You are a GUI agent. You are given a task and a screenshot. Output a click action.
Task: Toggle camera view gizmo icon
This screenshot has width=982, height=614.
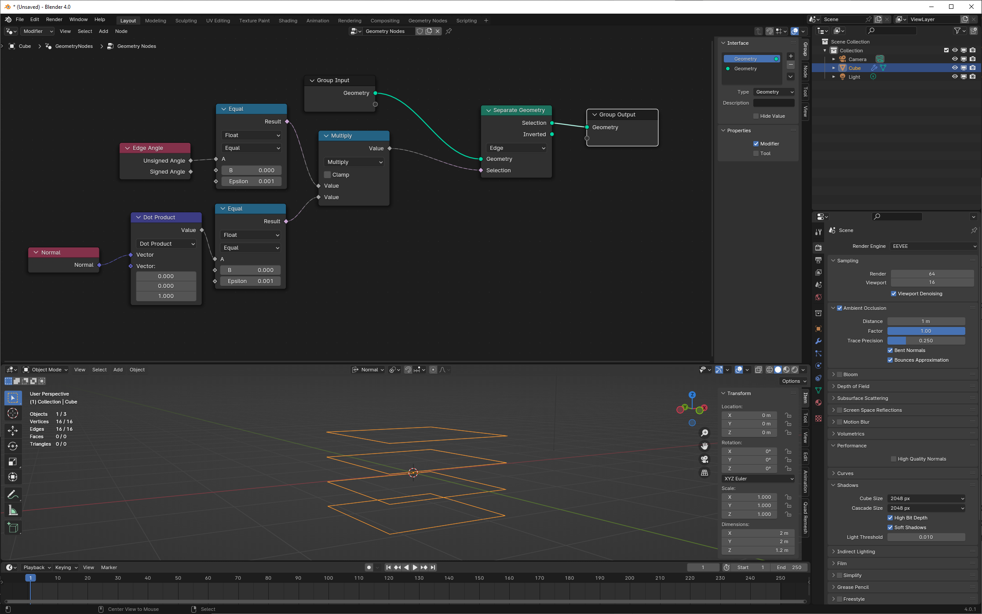705,459
